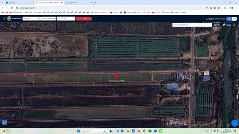The image size is (239, 134).
Task: Open the weather widget on taskbar
Action: tap(6, 131)
